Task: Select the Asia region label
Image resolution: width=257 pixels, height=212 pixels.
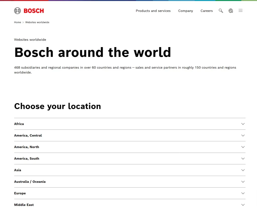Action: [18, 170]
